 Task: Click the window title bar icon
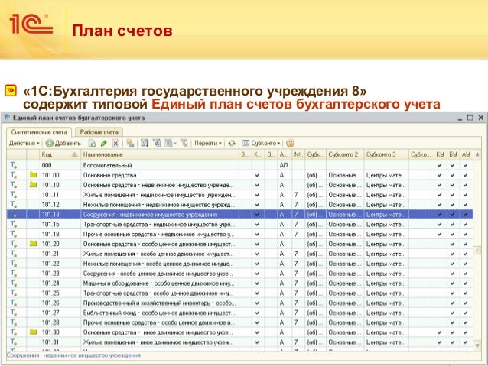(7, 118)
